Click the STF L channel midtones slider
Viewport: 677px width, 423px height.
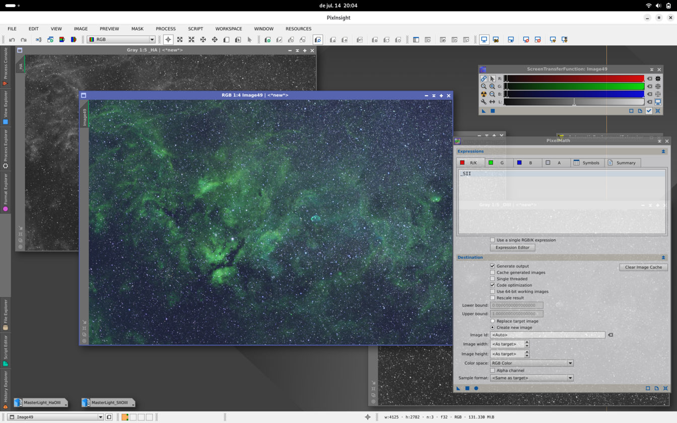click(x=574, y=102)
